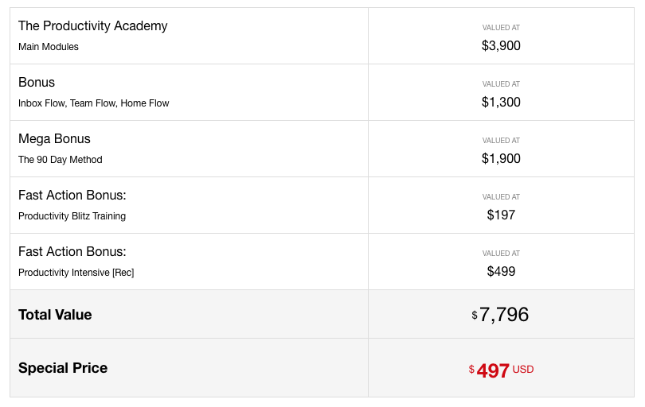
Task: Click the Inbox Flow, Team Flow, Home Flow text
Action: pos(93,103)
